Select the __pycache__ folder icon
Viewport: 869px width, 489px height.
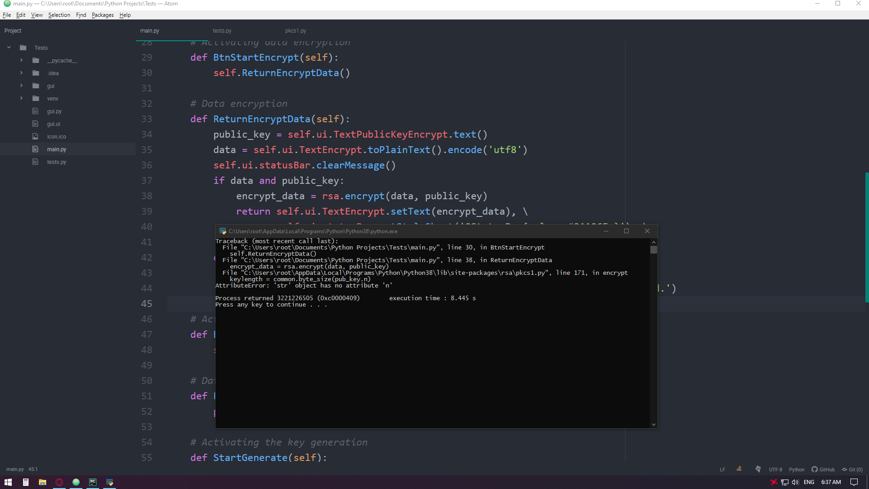[x=36, y=60]
